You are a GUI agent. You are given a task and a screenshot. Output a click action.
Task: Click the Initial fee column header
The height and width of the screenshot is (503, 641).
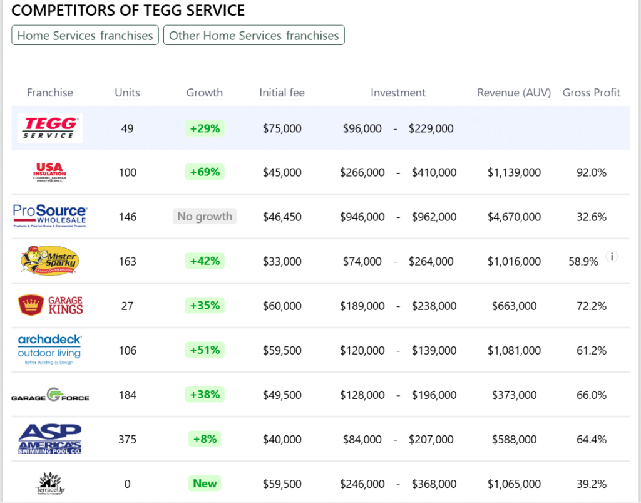282,93
